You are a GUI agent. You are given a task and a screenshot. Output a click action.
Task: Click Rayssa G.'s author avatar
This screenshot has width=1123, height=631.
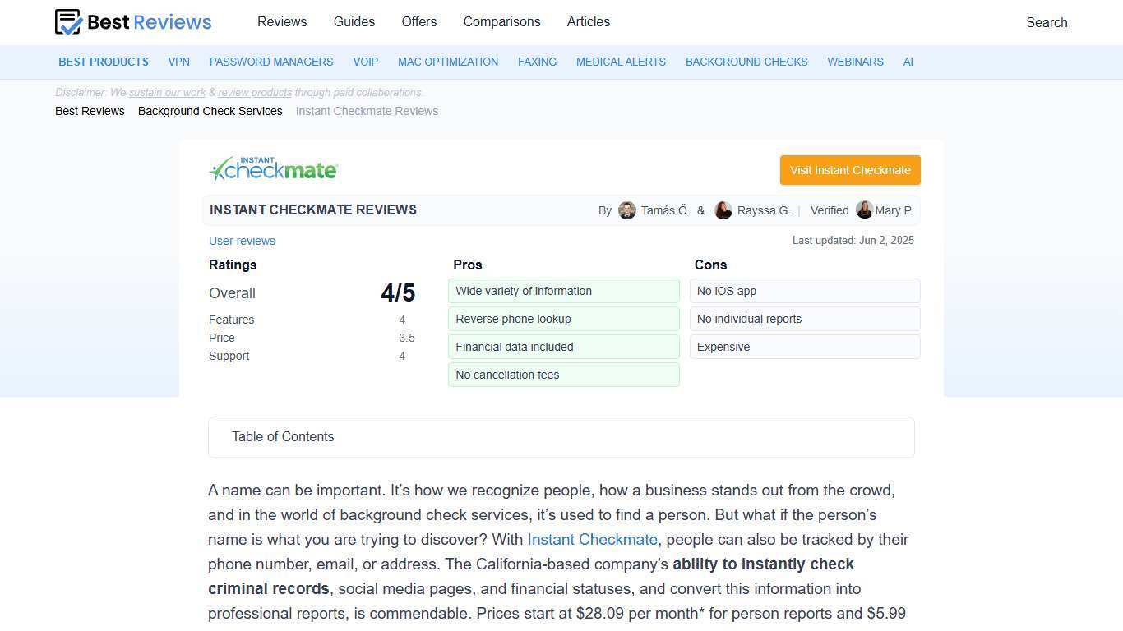pyautogui.click(x=723, y=210)
